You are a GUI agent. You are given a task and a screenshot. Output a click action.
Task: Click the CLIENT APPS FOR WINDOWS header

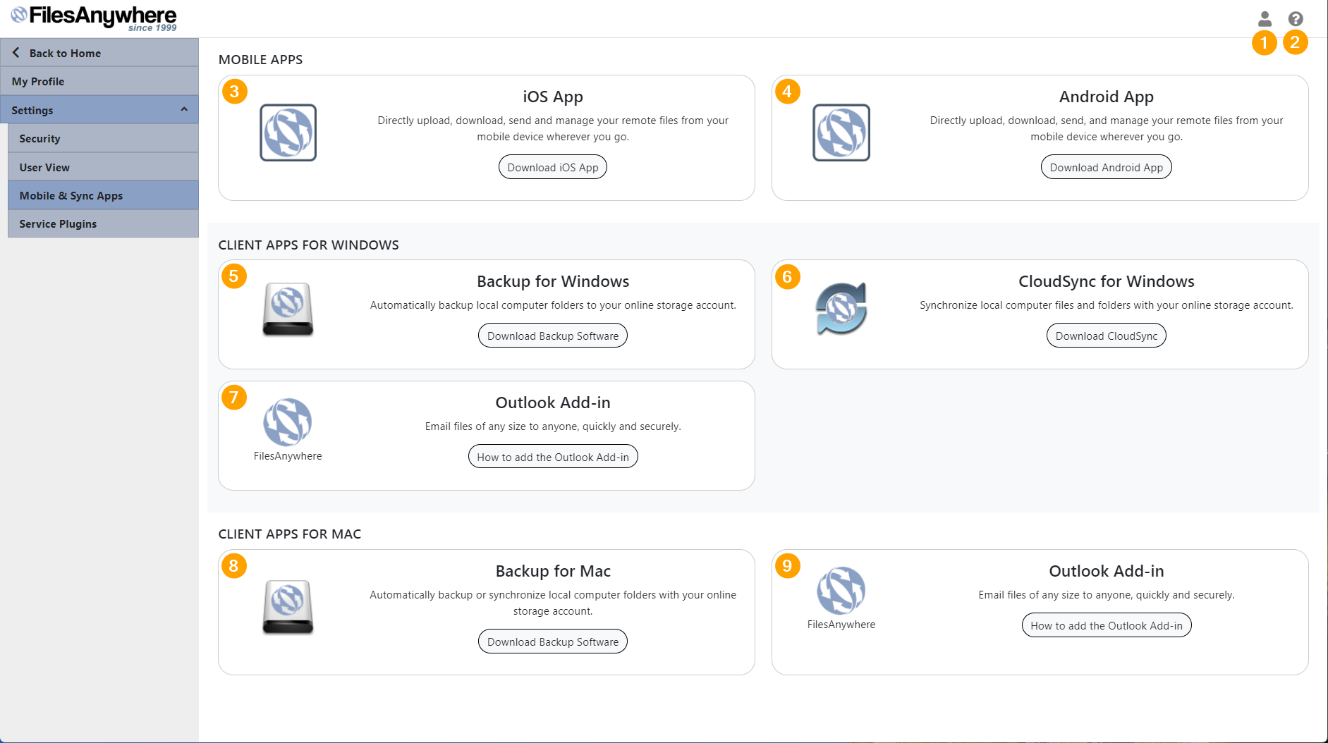tap(308, 245)
